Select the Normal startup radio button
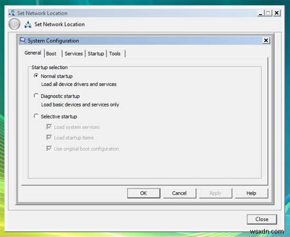Screen dimensions: 290x237 (36, 76)
